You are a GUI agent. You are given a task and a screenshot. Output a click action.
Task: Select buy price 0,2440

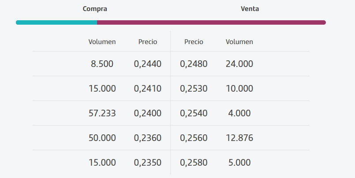(x=148, y=64)
